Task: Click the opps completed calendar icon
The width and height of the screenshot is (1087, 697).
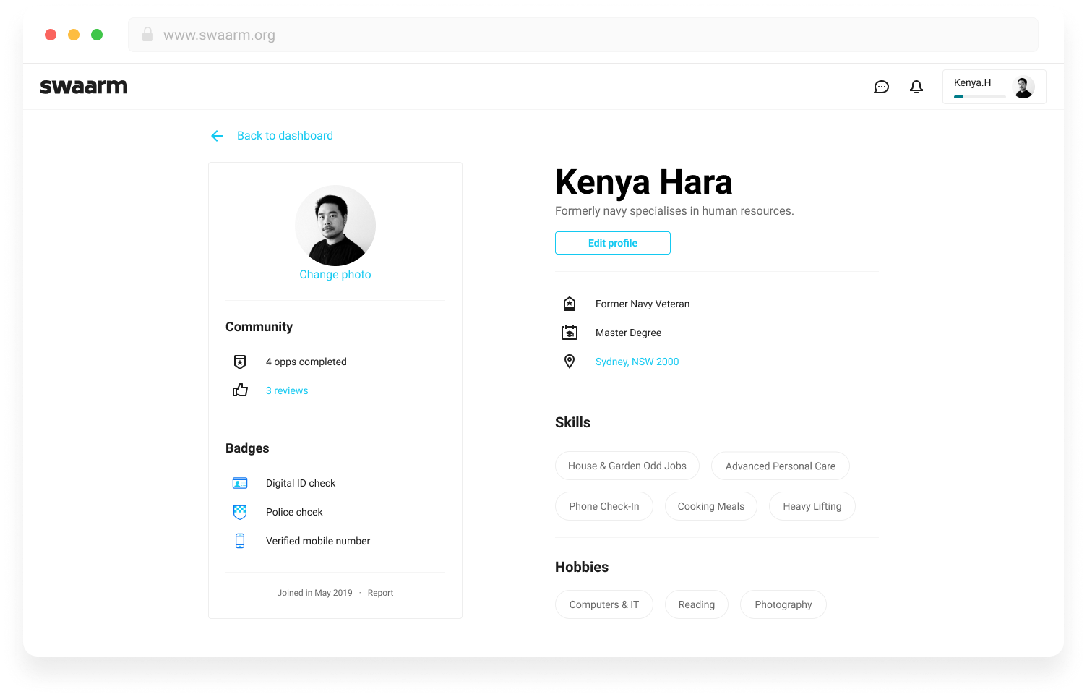Action: pyautogui.click(x=239, y=362)
